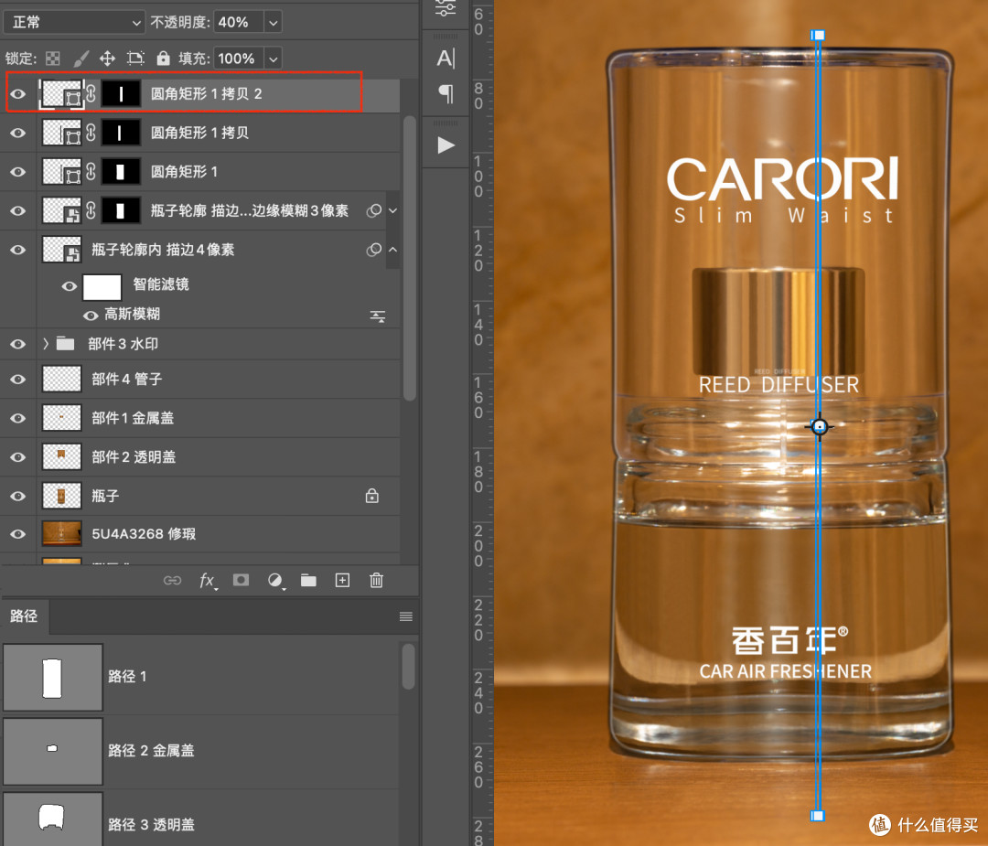Open the Paragraph panel icon

446,94
